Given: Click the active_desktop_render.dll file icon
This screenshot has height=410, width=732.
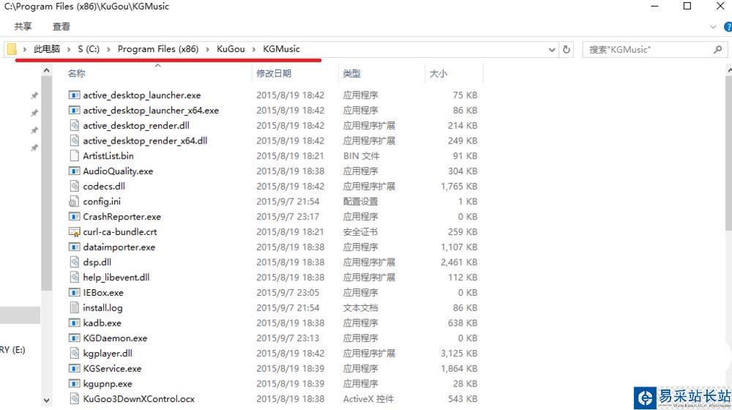Looking at the screenshot, I should (x=74, y=126).
